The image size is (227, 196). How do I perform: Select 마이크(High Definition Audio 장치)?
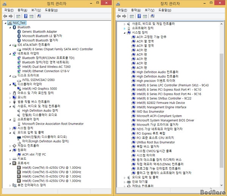(x=45, y=141)
